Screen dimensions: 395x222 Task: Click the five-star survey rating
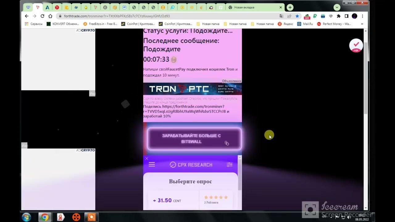[x=216, y=197]
